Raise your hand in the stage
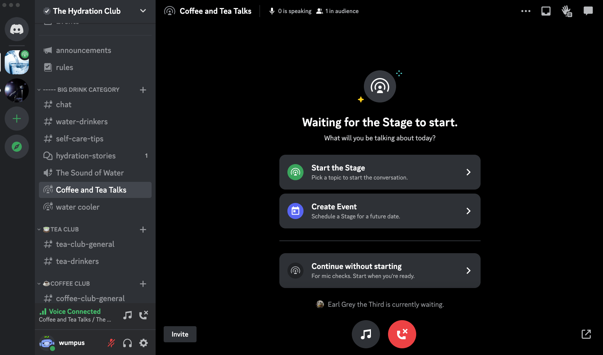603x355 pixels. tap(567, 11)
